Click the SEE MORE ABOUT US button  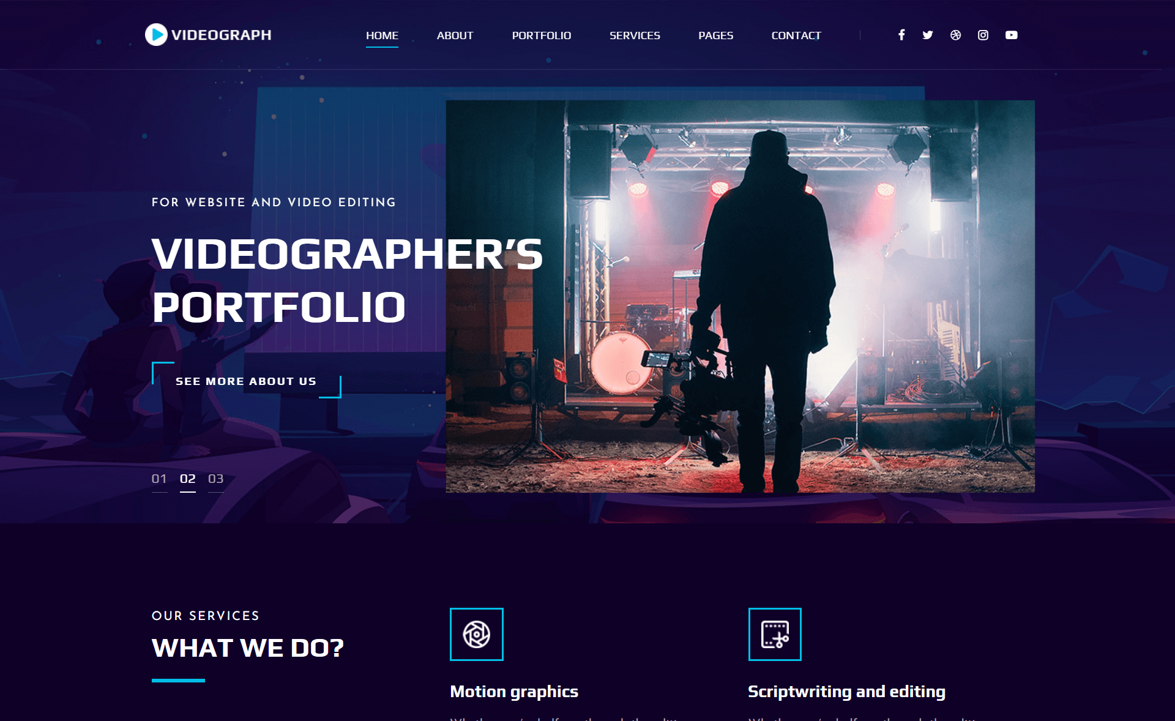click(x=246, y=381)
